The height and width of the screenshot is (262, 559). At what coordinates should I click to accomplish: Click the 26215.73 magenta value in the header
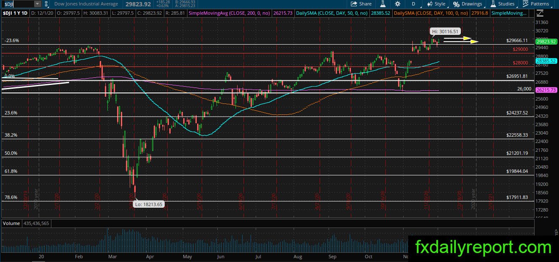[x=283, y=13]
